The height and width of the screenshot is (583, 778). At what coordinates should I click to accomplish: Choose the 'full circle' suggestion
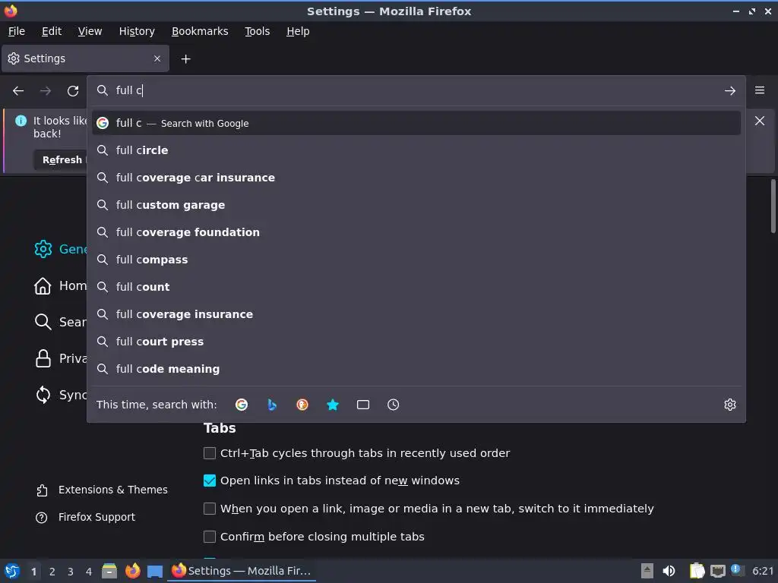tap(416, 150)
